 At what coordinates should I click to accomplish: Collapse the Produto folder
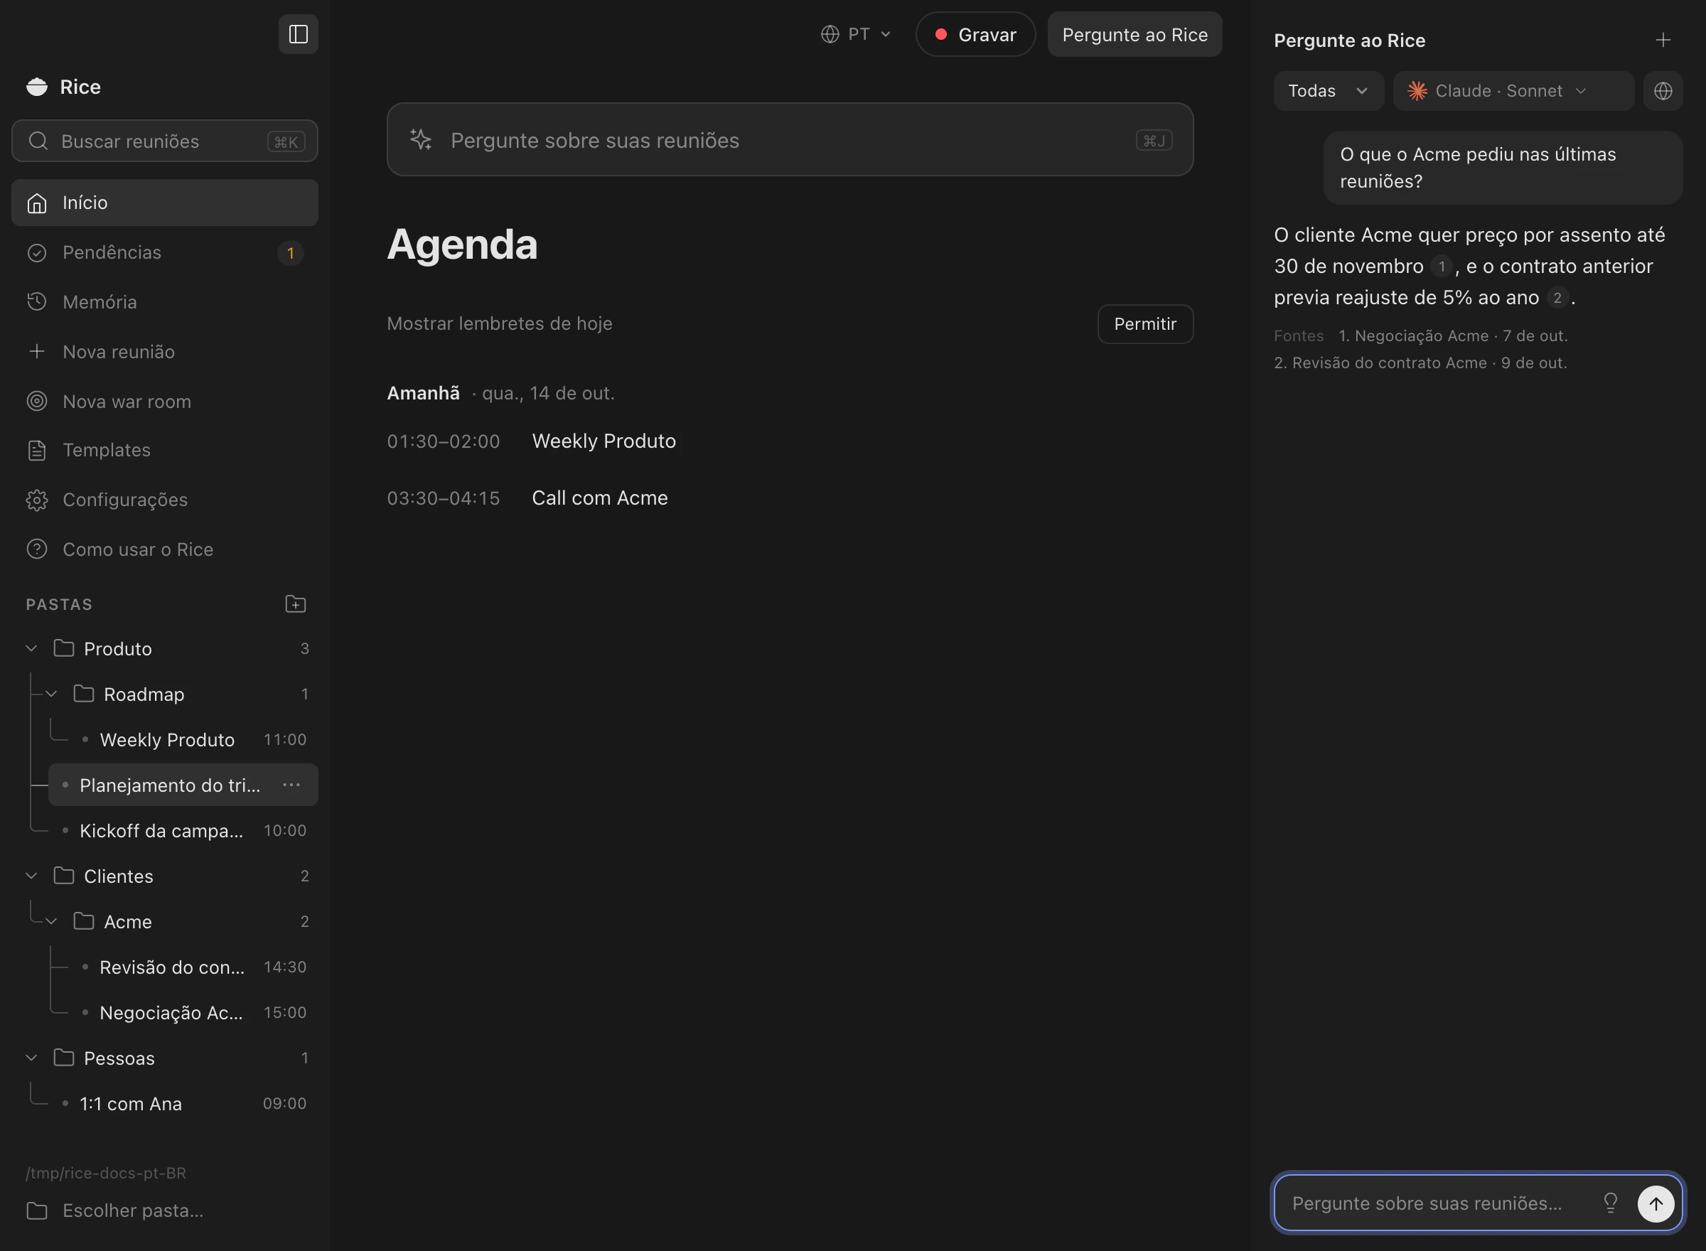[31, 648]
